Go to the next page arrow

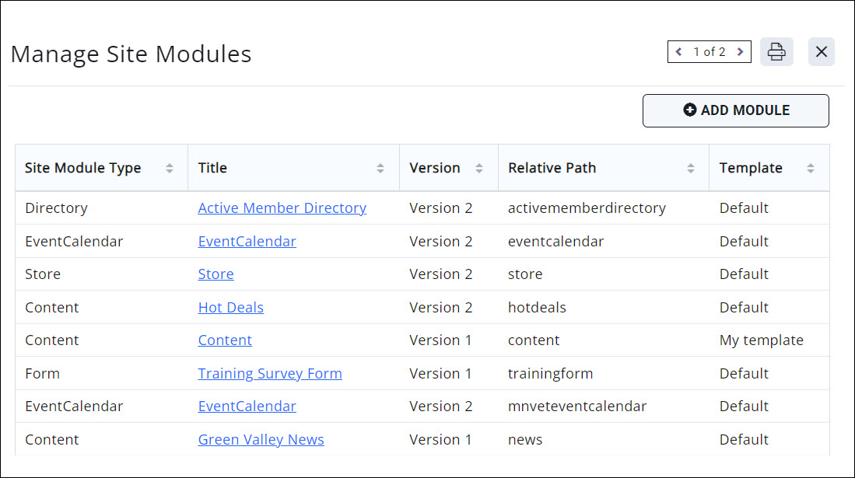point(740,52)
